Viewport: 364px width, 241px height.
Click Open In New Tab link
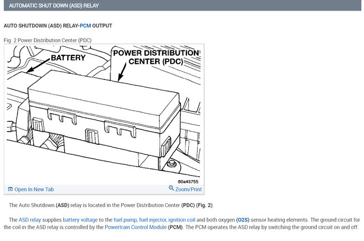pos(34,190)
